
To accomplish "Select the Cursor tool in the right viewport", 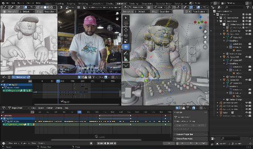I will 126,24.
